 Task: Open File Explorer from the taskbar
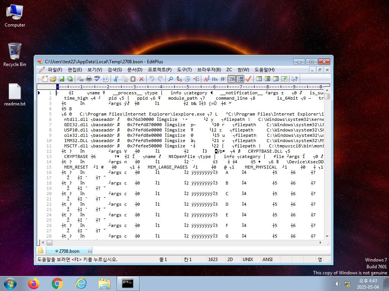[104, 283]
